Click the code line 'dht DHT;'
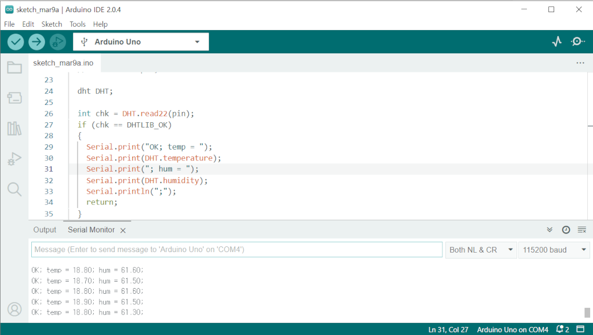The image size is (593, 335). [x=95, y=91]
